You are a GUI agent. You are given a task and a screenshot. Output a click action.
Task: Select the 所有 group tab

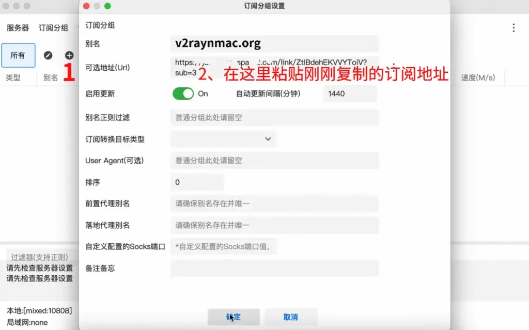[x=18, y=55]
